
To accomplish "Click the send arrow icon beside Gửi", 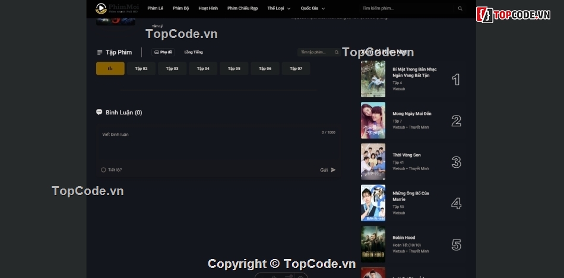I will coord(334,170).
